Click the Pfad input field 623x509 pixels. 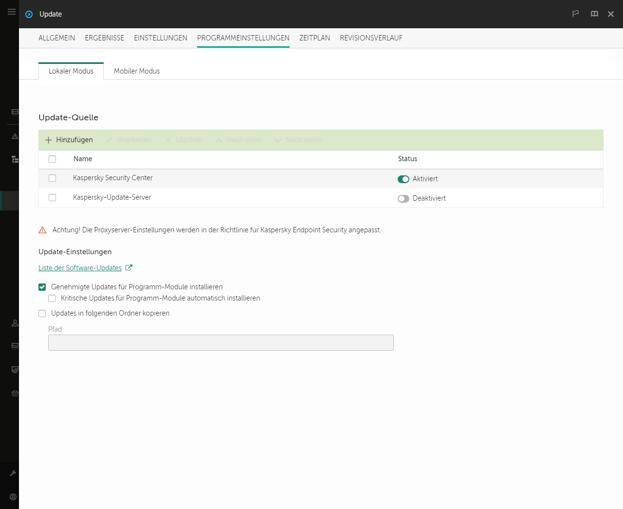220,343
